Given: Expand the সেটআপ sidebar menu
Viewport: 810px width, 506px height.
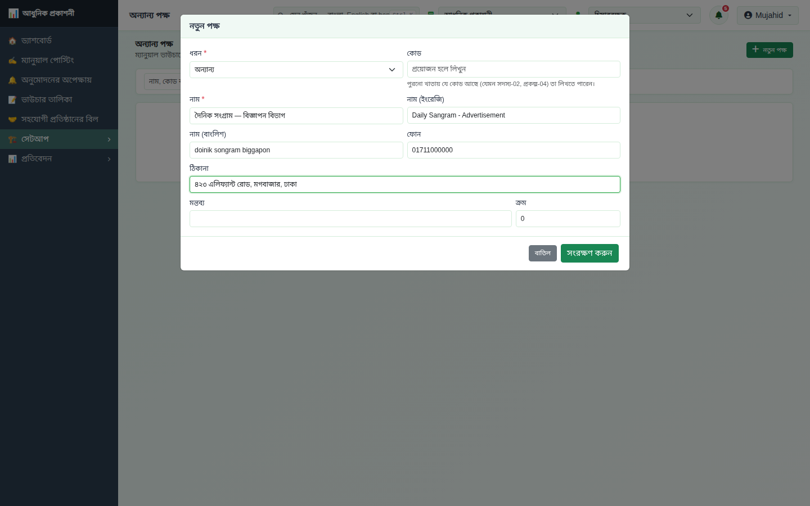Looking at the screenshot, I should pyautogui.click(x=59, y=139).
